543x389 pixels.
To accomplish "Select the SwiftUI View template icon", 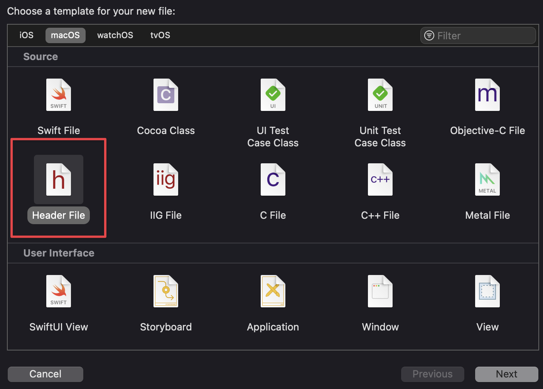I will coord(59,291).
